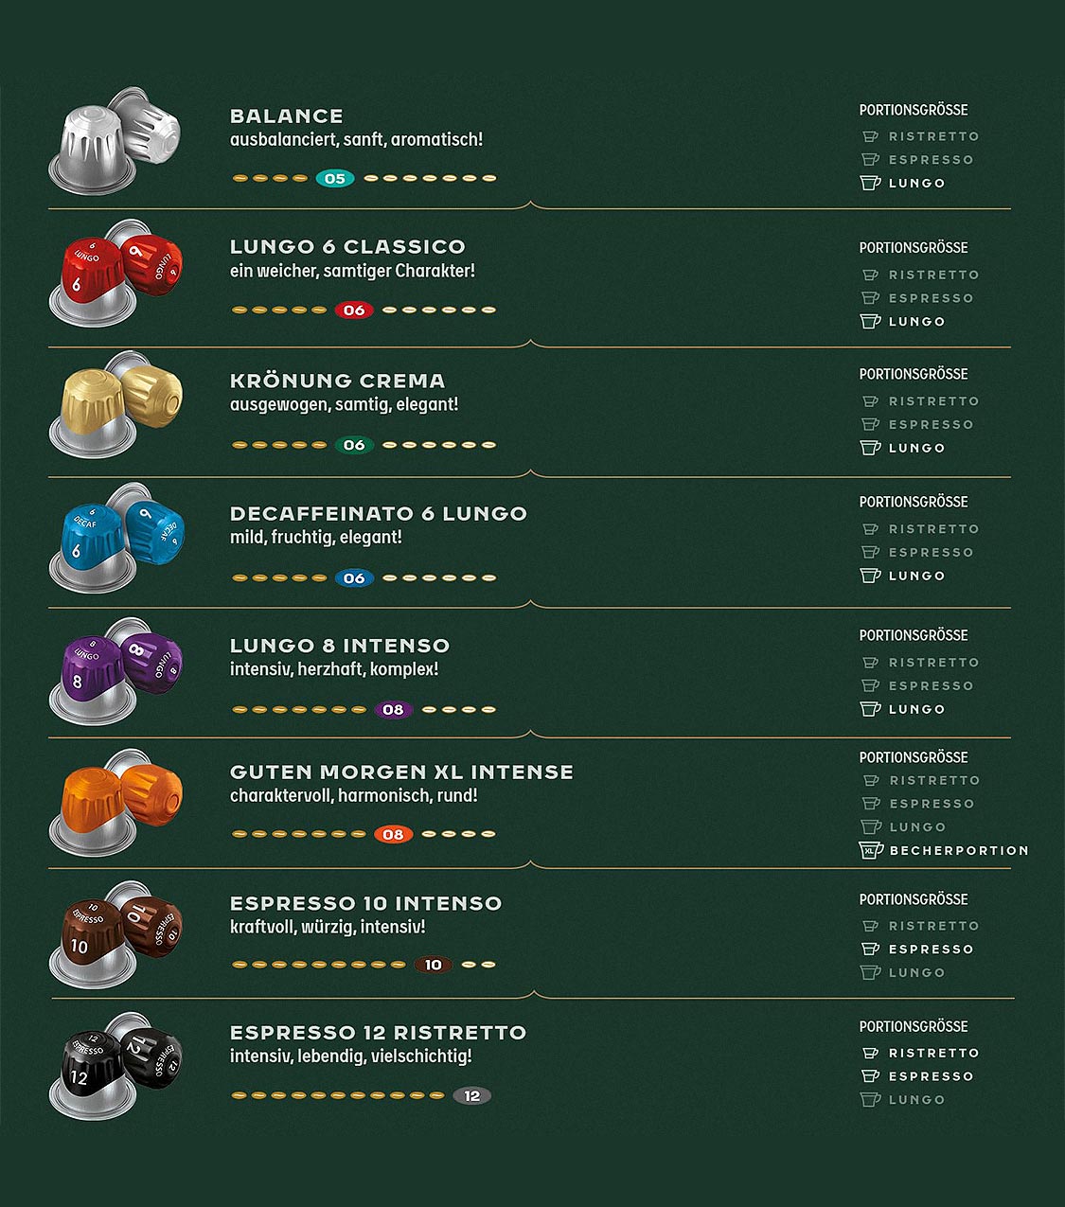1065x1207 pixels.
Task: Click the grey 12 intensity badge
Action: (471, 1096)
